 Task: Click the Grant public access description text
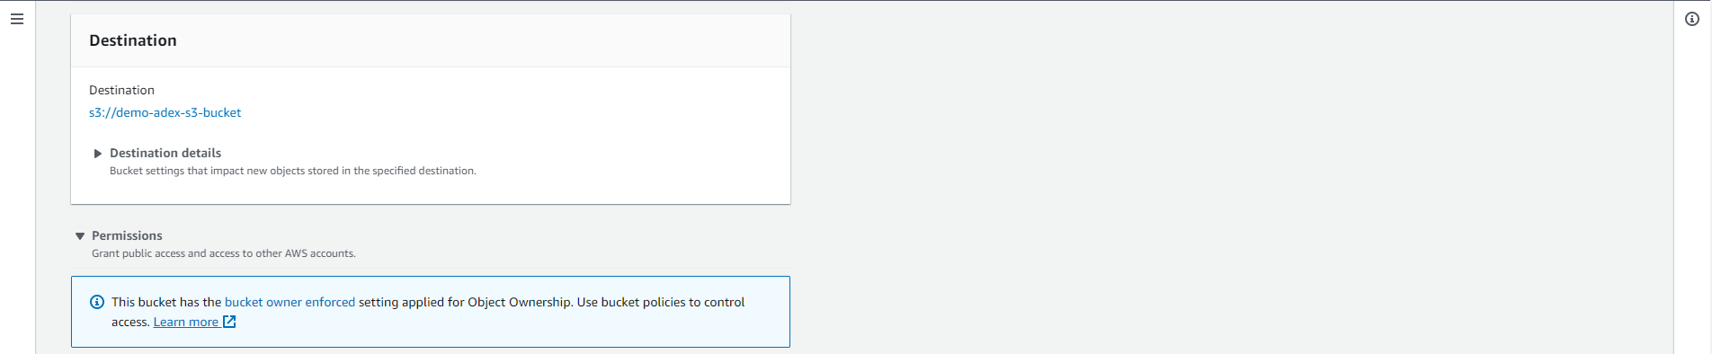coord(224,253)
